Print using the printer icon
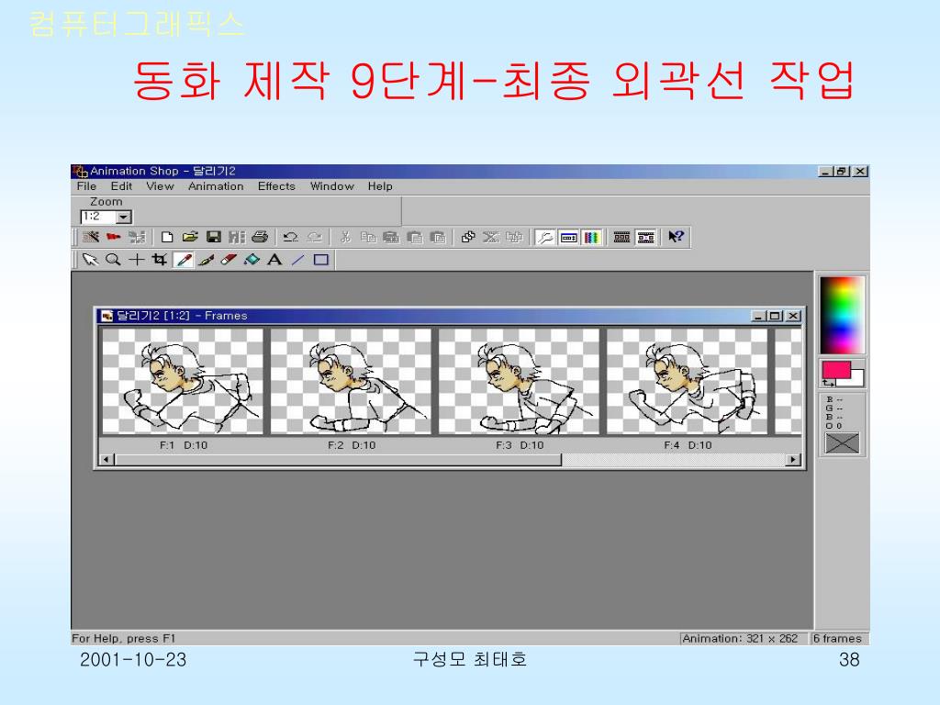The image size is (940, 705). [x=260, y=238]
